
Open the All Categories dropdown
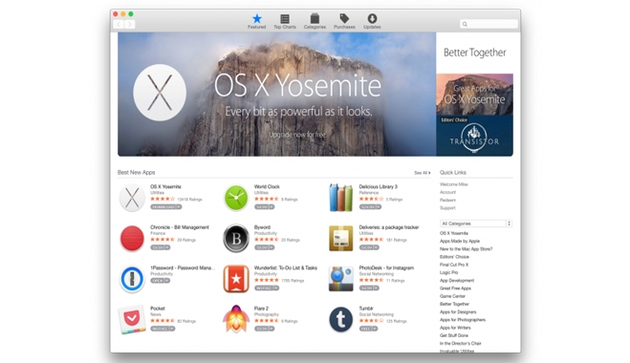pyautogui.click(x=476, y=224)
